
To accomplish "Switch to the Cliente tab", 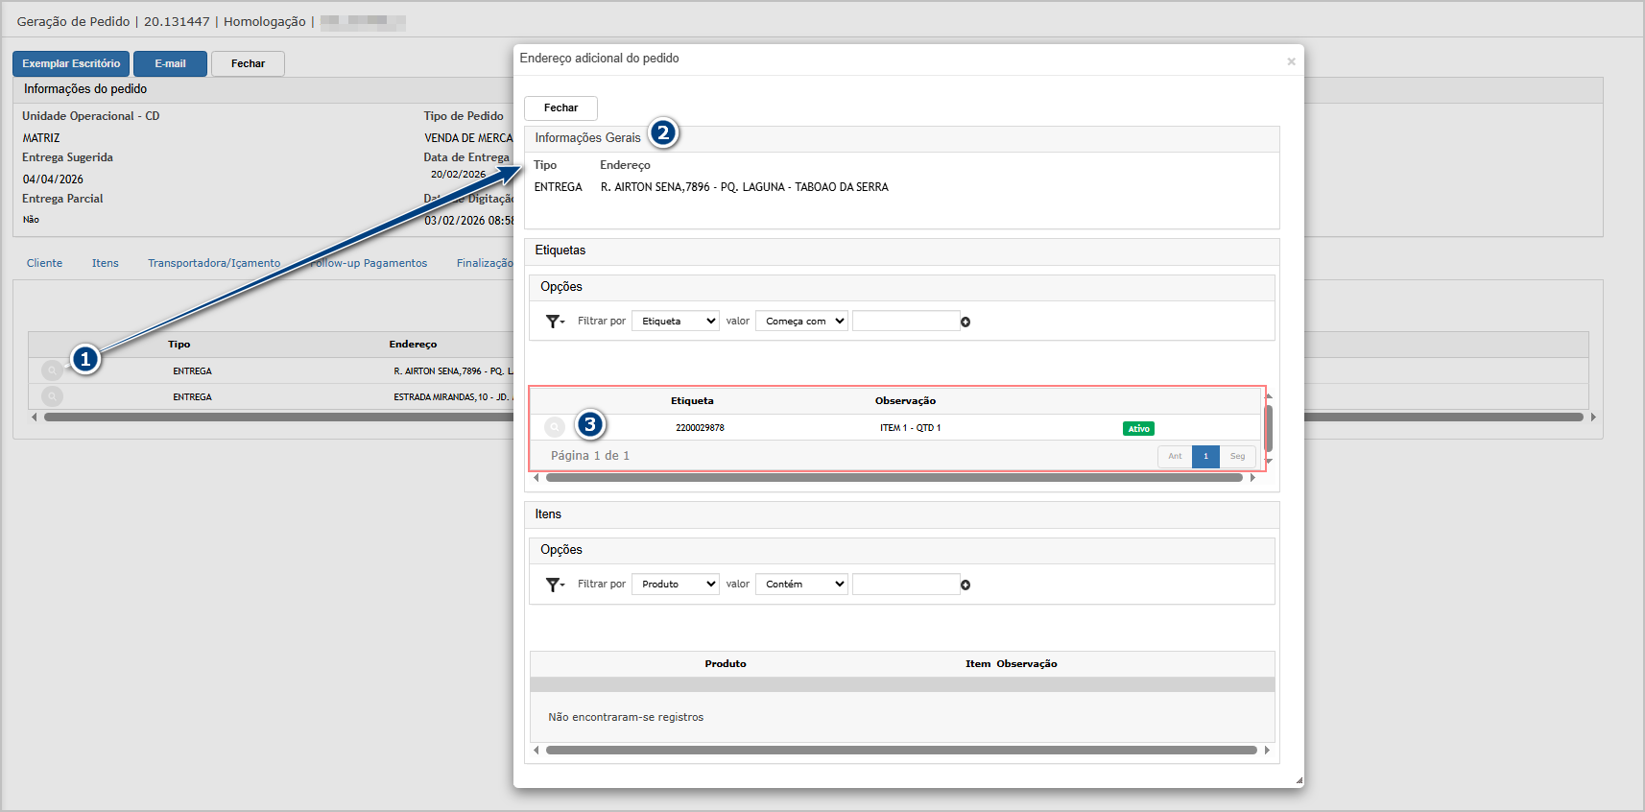I will point(44,263).
